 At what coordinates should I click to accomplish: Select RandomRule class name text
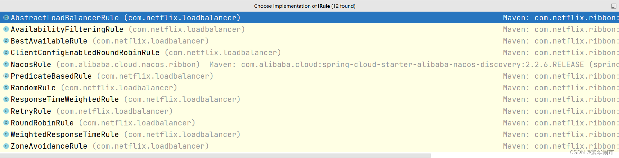pos(33,88)
